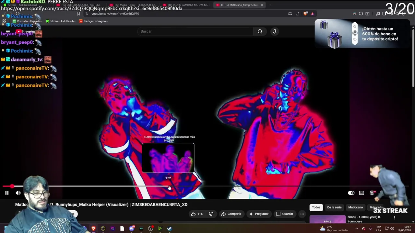Click the green play-arrow taskbar icon
Screen dimensions: 415x233
pyautogui.click(x=160, y=228)
